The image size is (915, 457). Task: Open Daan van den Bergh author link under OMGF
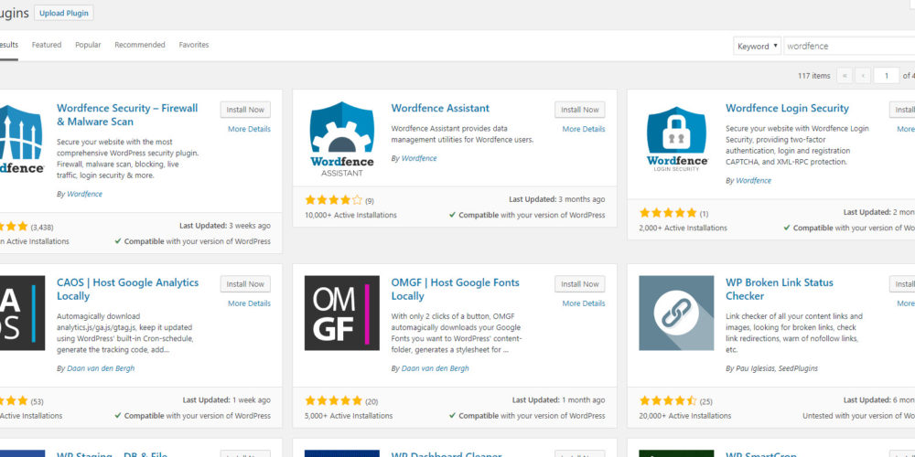click(435, 368)
